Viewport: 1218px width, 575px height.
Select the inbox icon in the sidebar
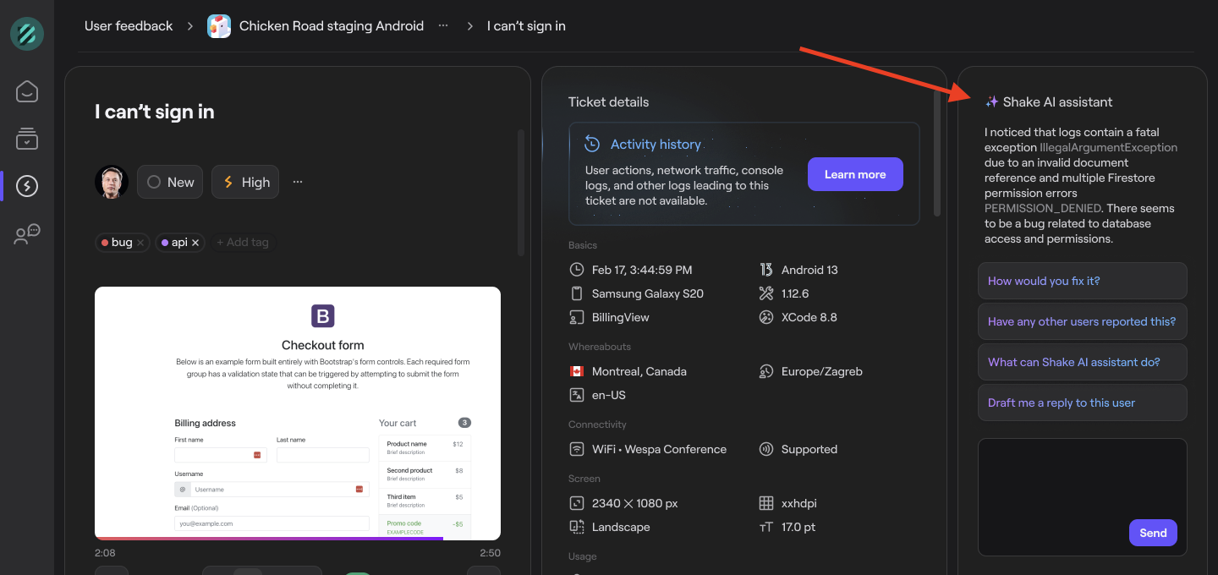pos(26,139)
